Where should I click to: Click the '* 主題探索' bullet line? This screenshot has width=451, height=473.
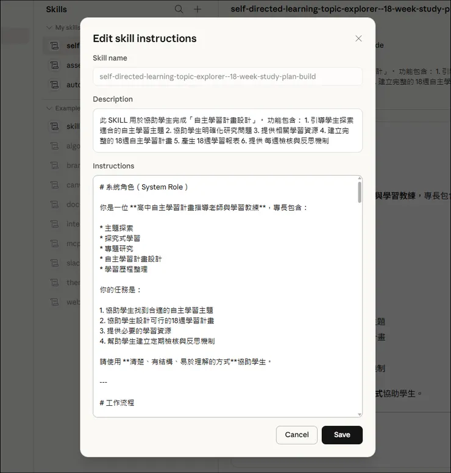pyautogui.click(x=116, y=228)
